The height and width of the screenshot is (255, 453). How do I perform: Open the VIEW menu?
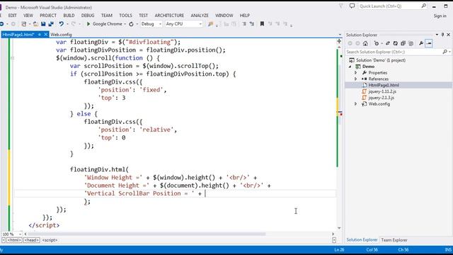click(x=28, y=16)
